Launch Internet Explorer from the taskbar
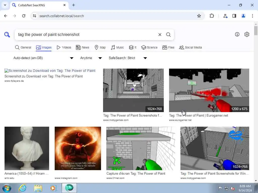Viewport: 258px width, 193px height. (22, 188)
